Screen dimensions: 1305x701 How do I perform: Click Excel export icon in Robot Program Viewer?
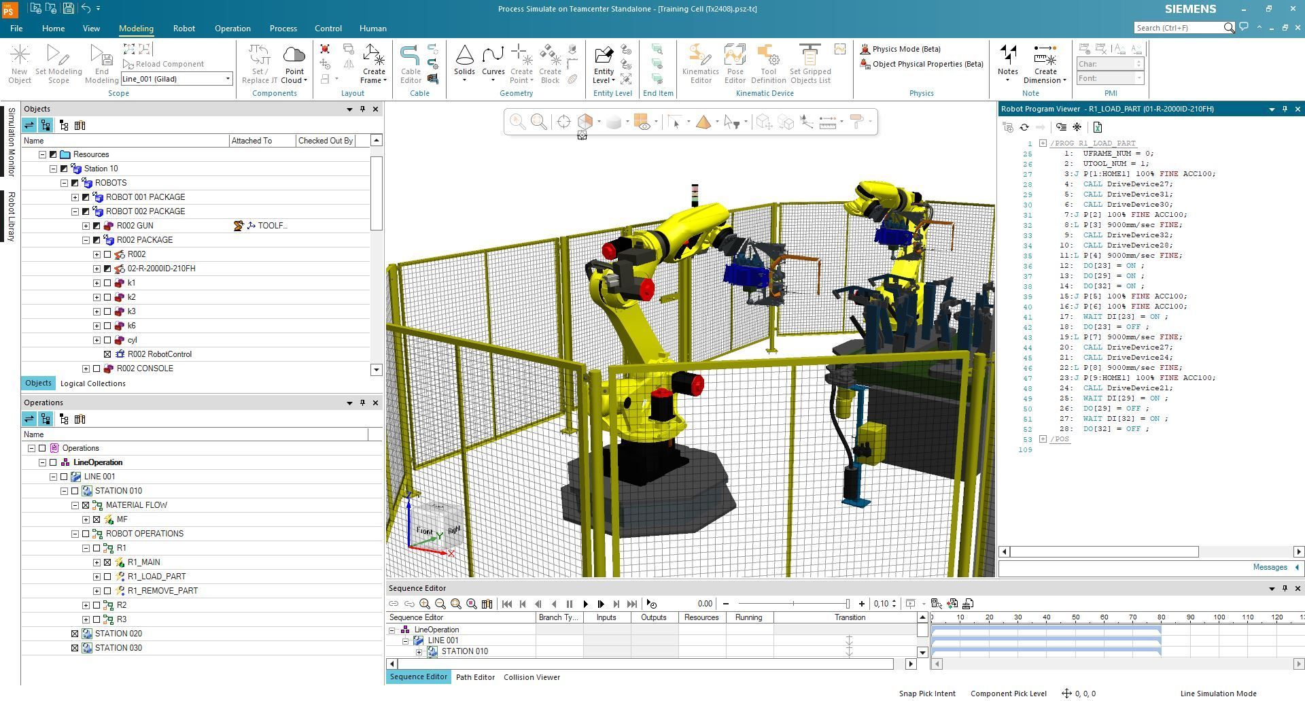pos(1098,127)
